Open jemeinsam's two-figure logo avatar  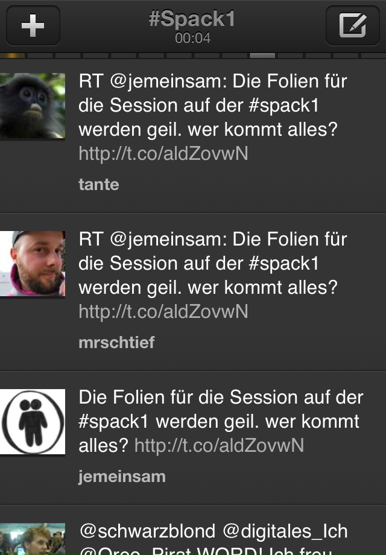click(x=33, y=422)
